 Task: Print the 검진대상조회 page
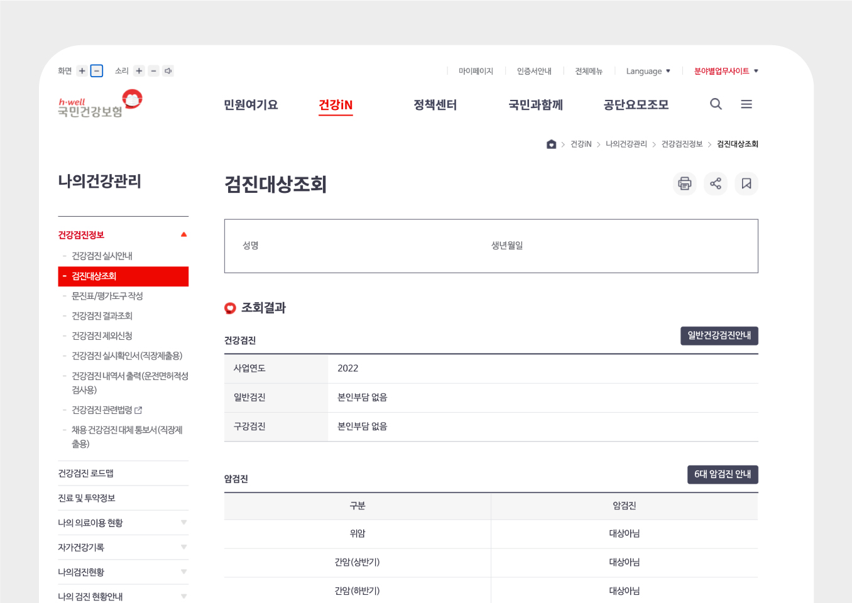[x=684, y=183]
